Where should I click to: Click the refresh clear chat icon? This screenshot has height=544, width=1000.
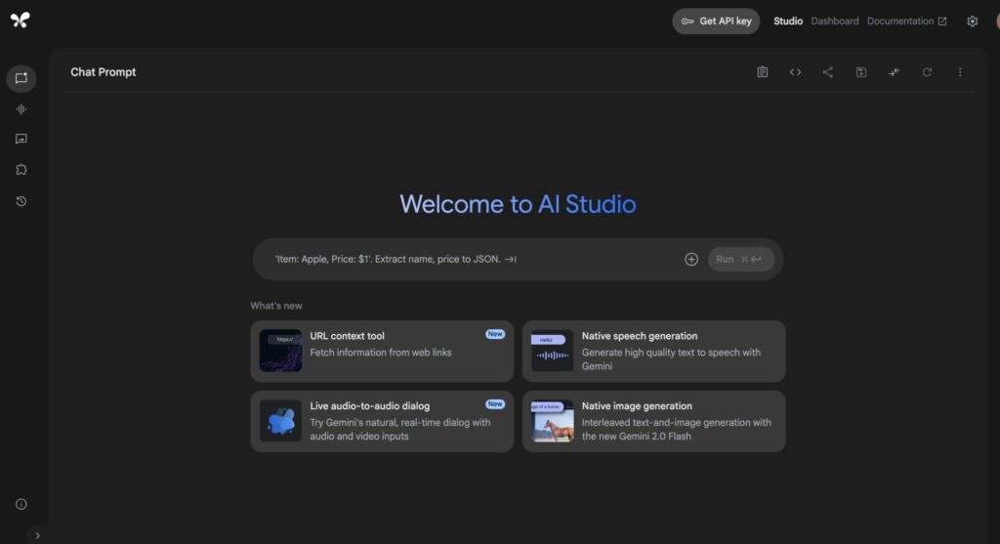(928, 72)
